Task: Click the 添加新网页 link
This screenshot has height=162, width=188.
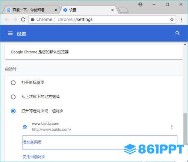Action: coord(32,142)
